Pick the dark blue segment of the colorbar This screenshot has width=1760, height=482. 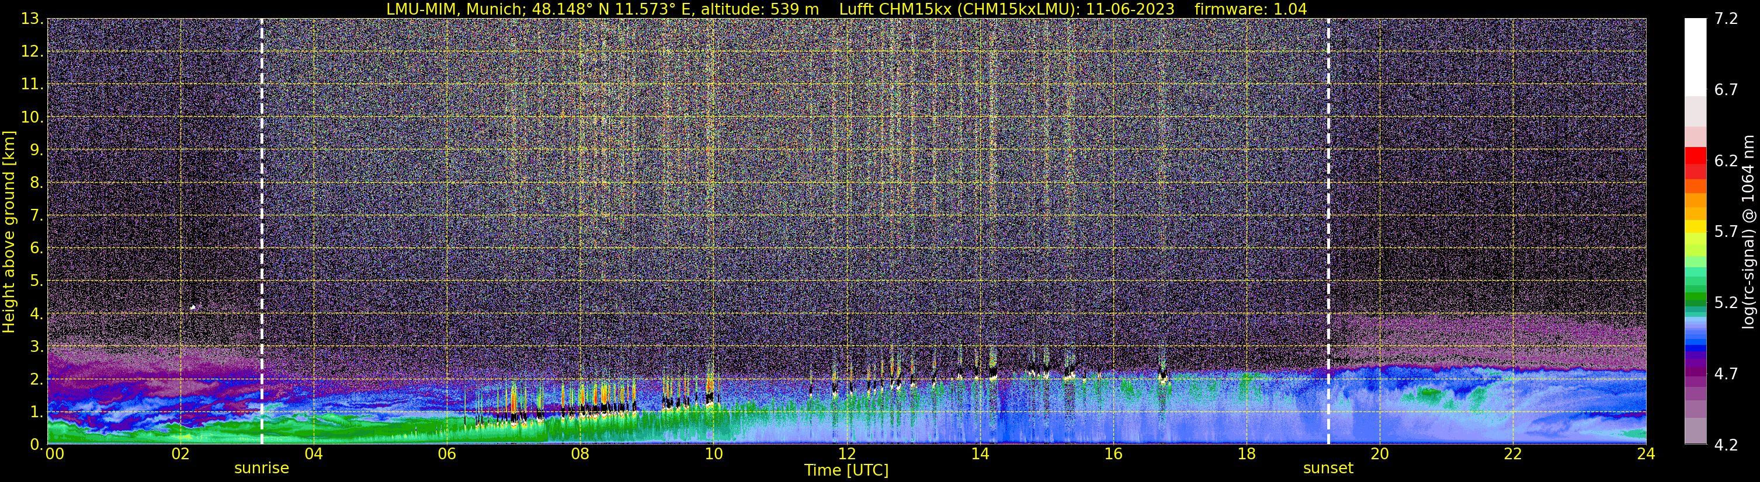1695,348
